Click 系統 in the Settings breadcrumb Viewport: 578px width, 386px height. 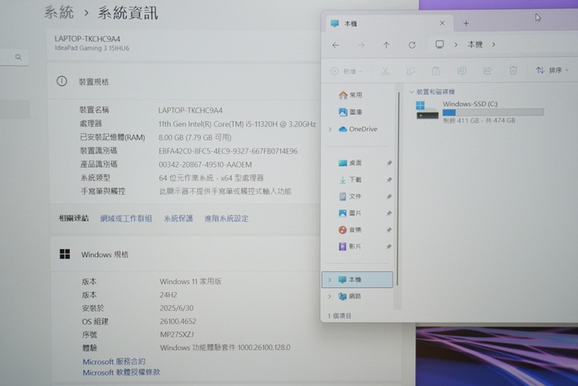pos(59,12)
